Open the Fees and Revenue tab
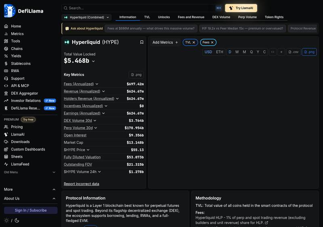 tap(191, 17)
